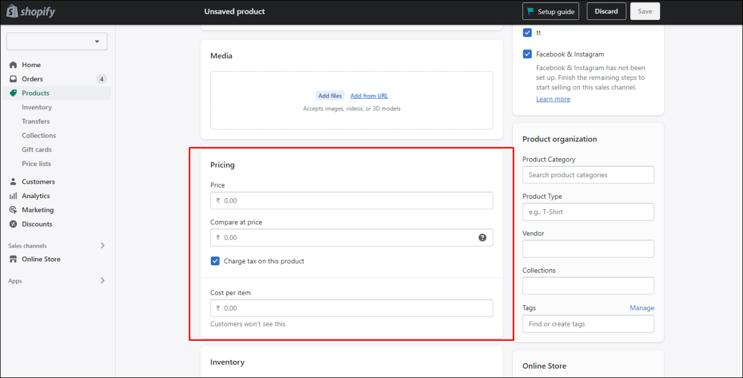743x378 pixels.
Task: Click the Cost per item input field
Action: (351, 308)
